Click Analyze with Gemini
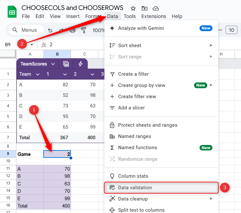241x213 pixels. coord(141,28)
